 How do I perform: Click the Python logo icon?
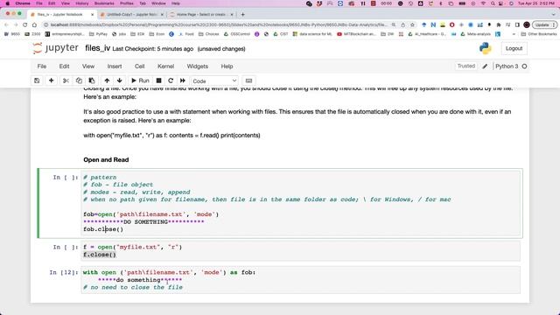coord(486,48)
